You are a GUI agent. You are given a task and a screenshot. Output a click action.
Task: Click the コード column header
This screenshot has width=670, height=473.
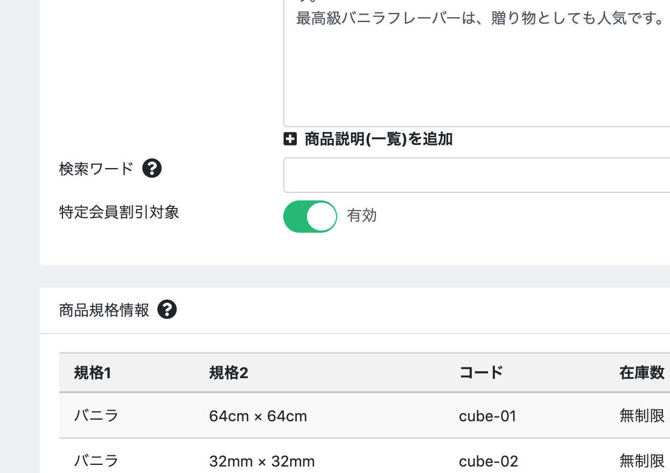coord(481,373)
